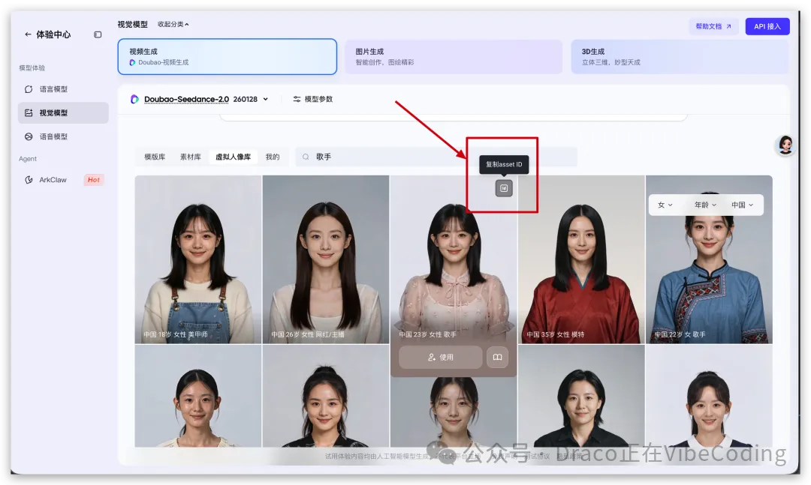The height and width of the screenshot is (485, 811).
Task: Click the 立体三维，妙型天成 subtitle
Action: 611,62
